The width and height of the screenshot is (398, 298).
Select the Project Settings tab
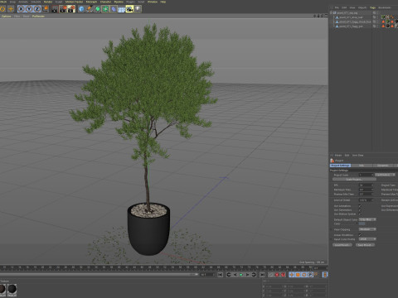pyautogui.click(x=340, y=166)
